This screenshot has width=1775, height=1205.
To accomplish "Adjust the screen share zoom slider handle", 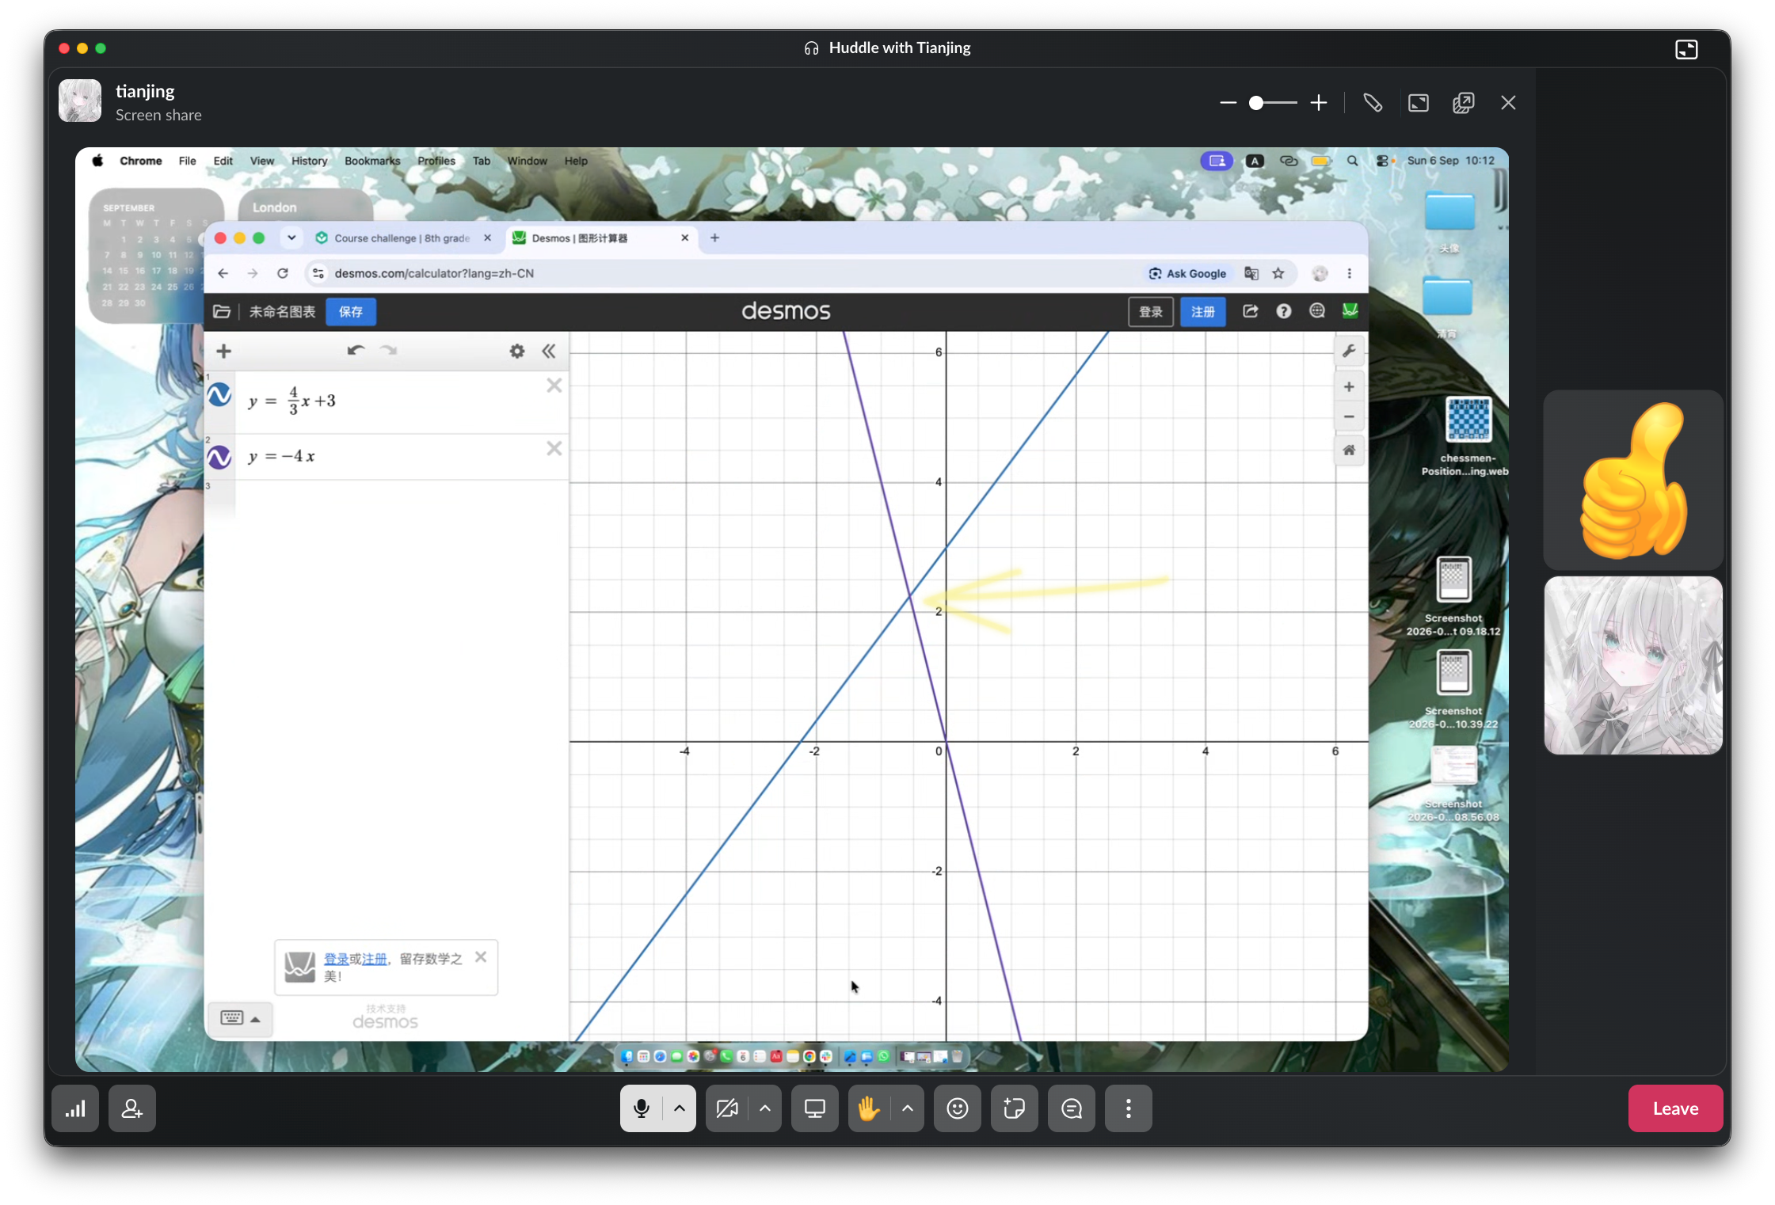I will tap(1256, 103).
